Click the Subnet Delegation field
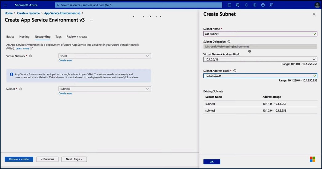The height and width of the screenshot is (169, 322). [x=260, y=47]
